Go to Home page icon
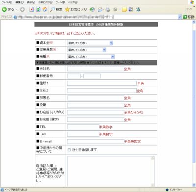This screenshot has height=192, width=196. click(45, 9)
